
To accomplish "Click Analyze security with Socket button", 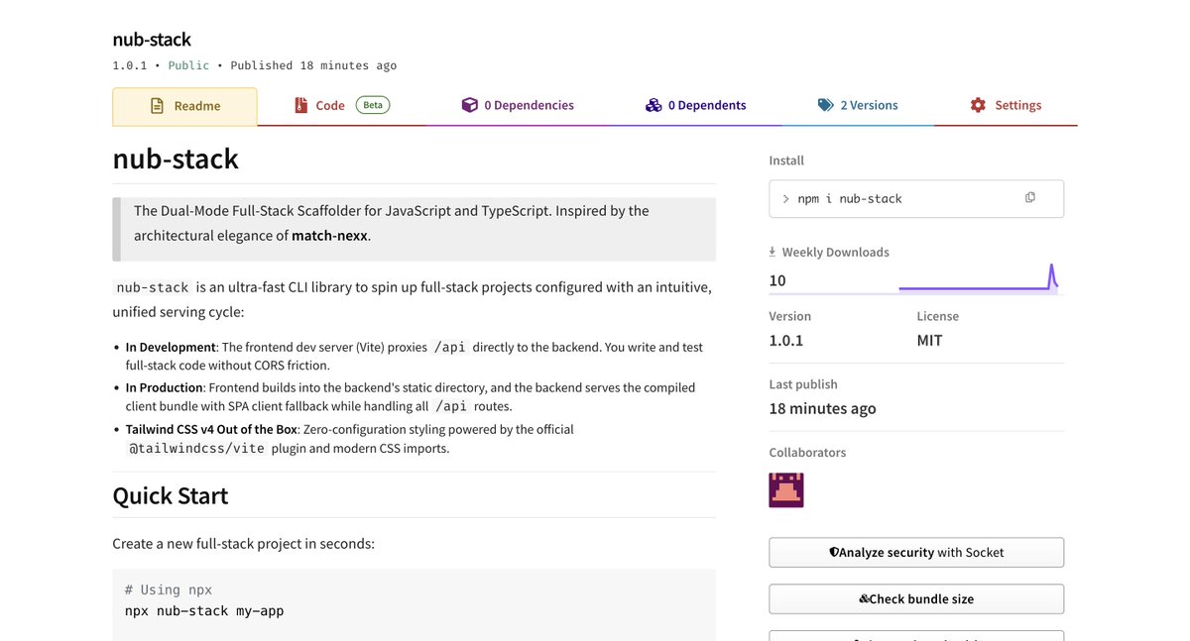I will pyautogui.click(x=916, y=553).
